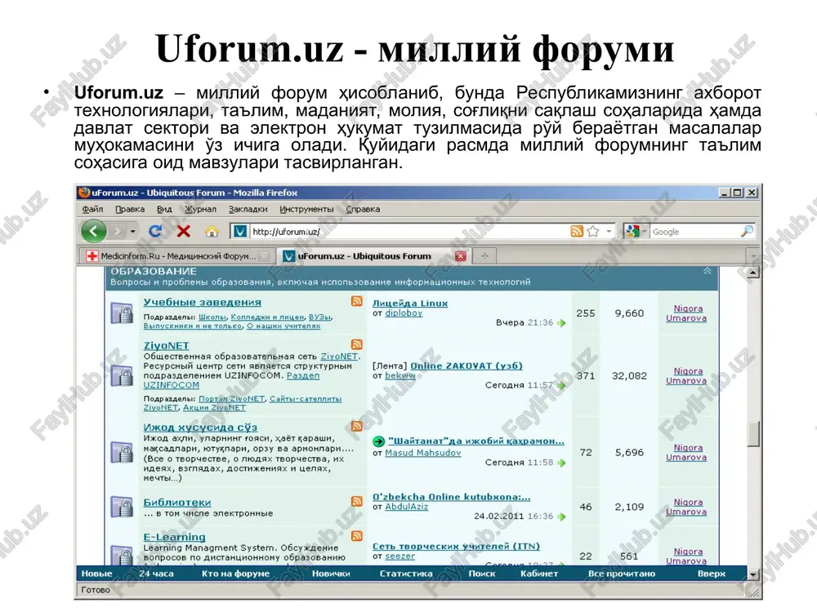Click the green Back arrow button
The image size is (817, 612).
pyautogui.click(x=94, y=231)
